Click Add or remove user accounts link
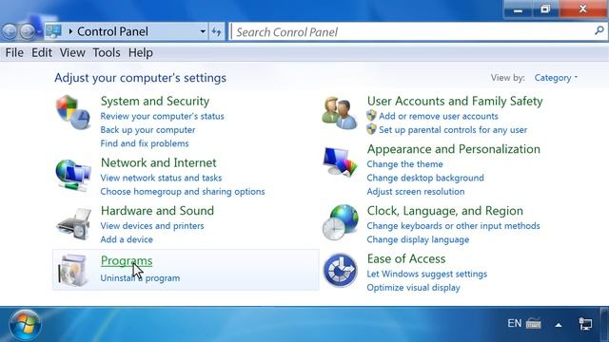Image resolution: width=609 pixels, height=342 pixels. (439, 116)
